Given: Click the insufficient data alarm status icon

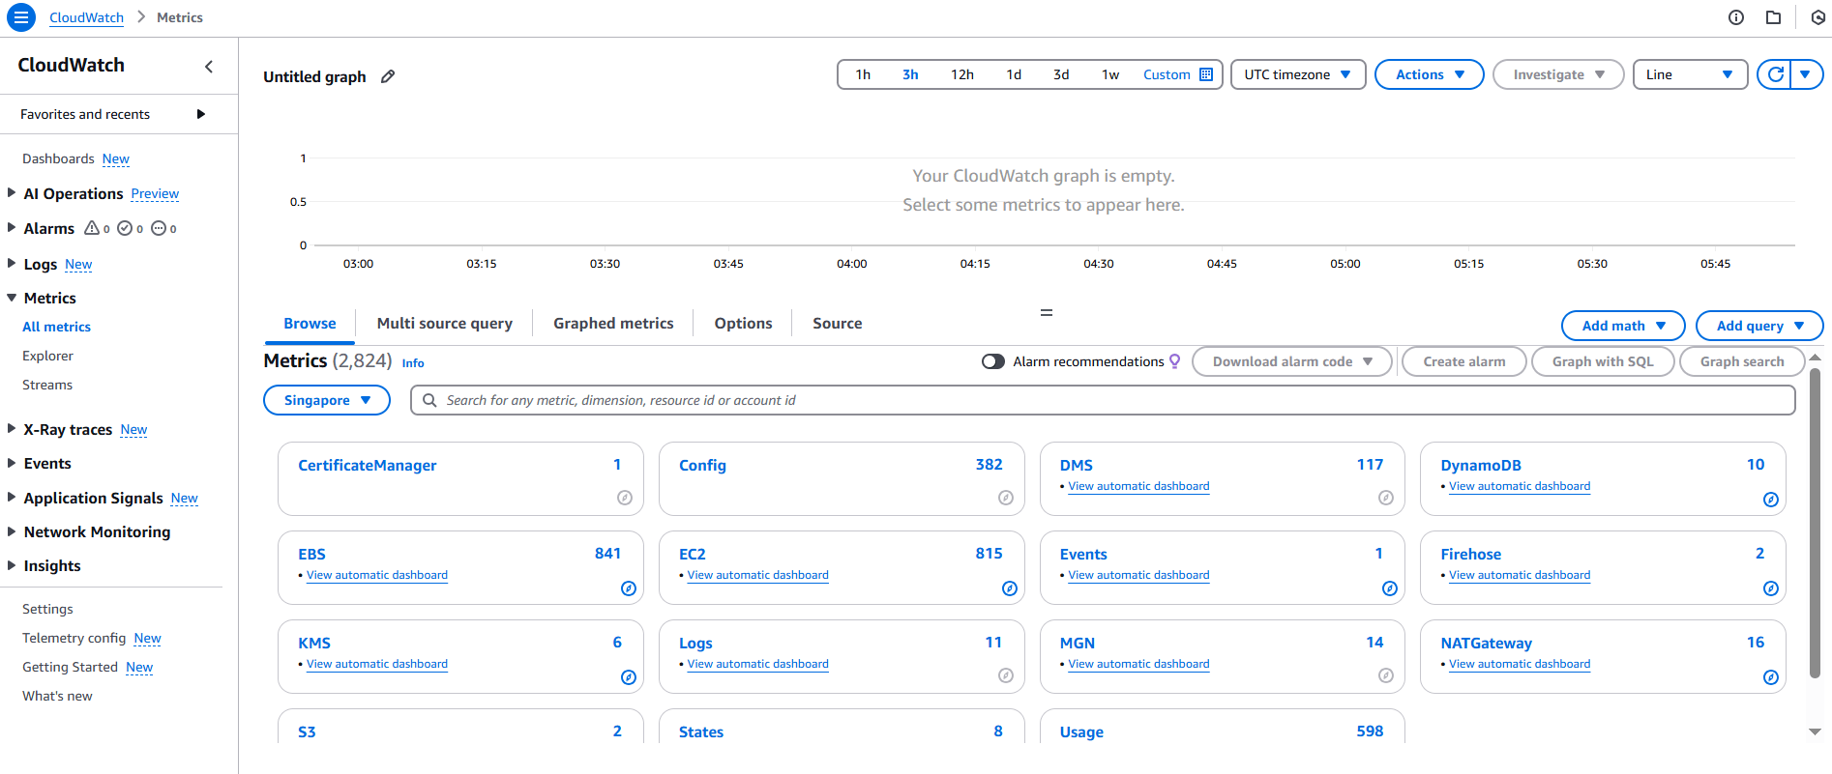Looking at the screenshot, I should [x=159, y=228].
